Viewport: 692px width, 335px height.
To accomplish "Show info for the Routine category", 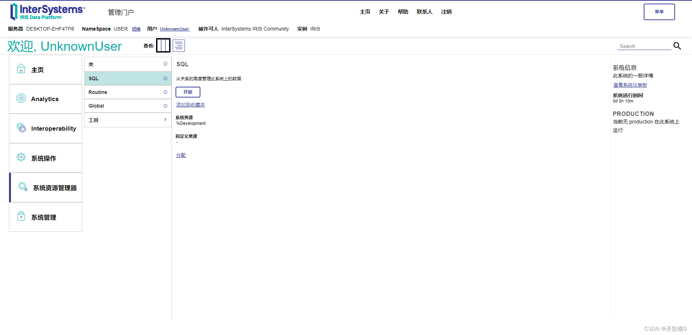I will (x=165, y=92).
